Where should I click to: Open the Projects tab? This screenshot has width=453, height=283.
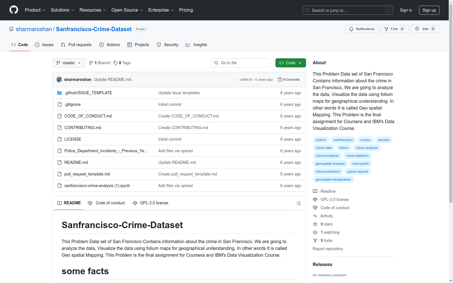pyautogui.click(x=138, y=45)
